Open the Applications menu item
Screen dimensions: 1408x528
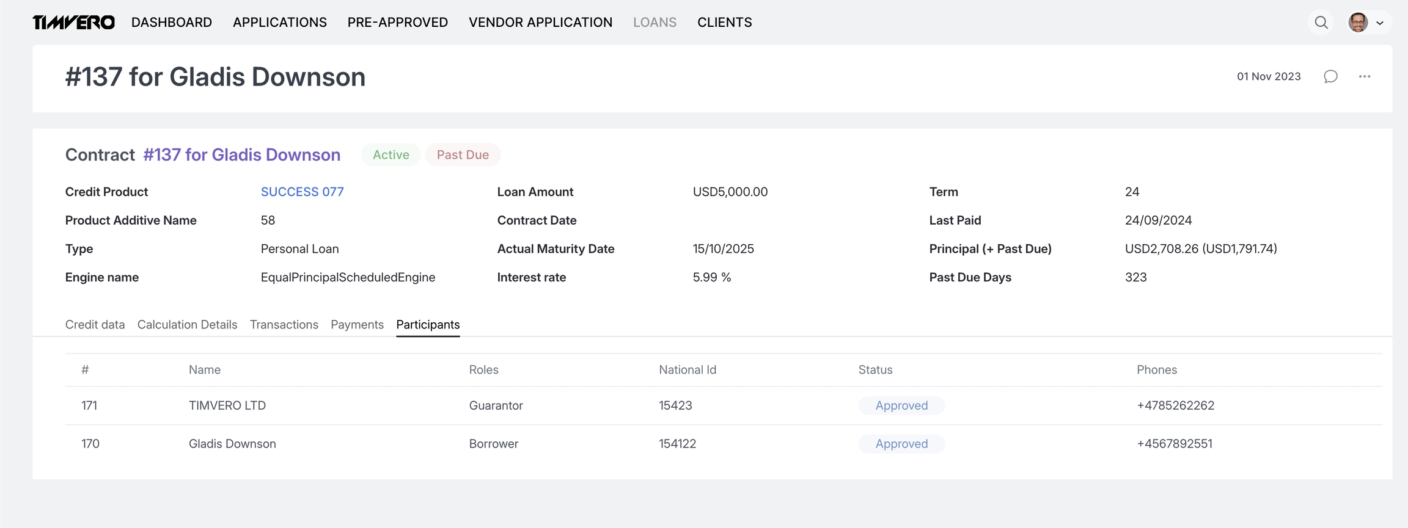coord(280,23)
